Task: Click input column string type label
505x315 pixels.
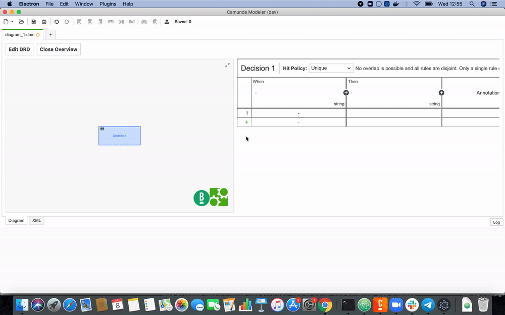Action: 339,104
